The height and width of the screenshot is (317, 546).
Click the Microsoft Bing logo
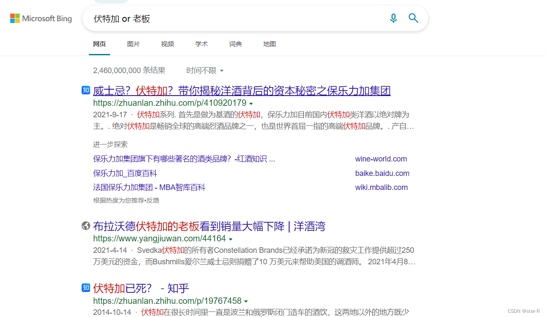pos(41,18)
